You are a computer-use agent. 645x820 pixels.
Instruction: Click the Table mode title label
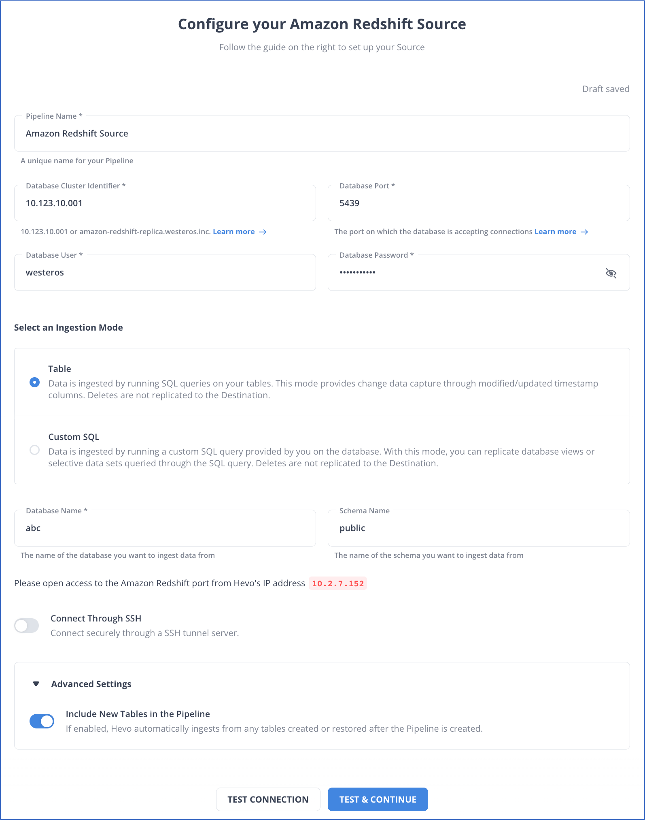point(59,369)
